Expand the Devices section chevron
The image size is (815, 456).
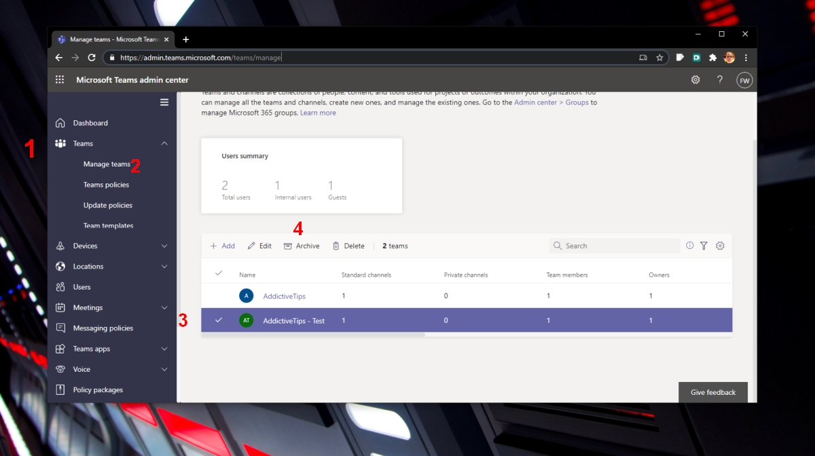(164, 246)
